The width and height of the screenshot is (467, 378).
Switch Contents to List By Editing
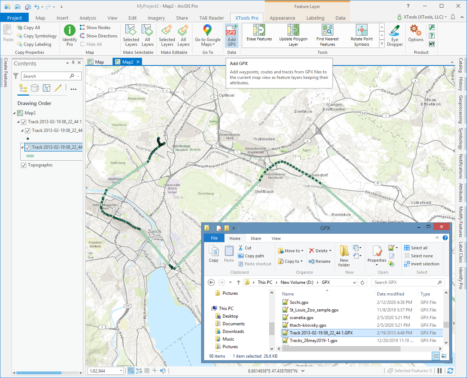pyautogui.click(x=58, y=88)
